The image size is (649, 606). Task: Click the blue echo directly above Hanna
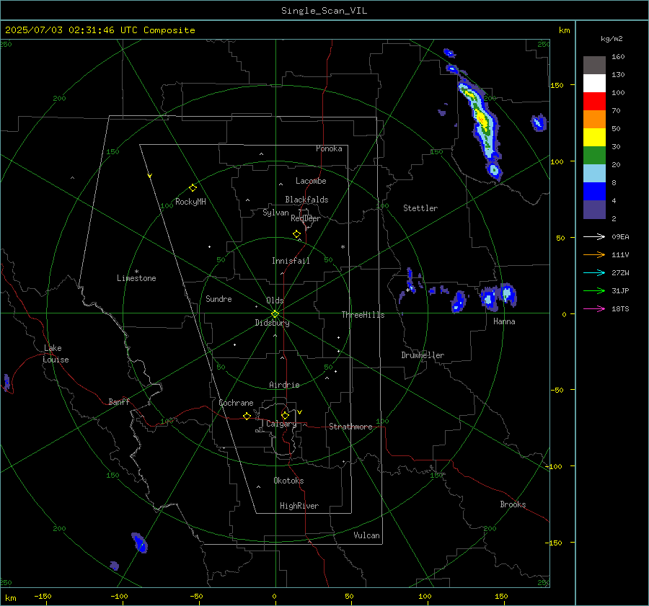pos(507,295)
